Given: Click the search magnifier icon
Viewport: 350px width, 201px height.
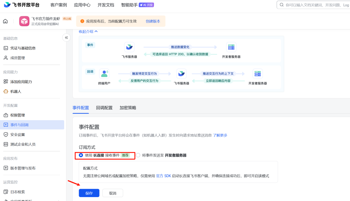Looking at the screenshot, I should tap(282, 5).
